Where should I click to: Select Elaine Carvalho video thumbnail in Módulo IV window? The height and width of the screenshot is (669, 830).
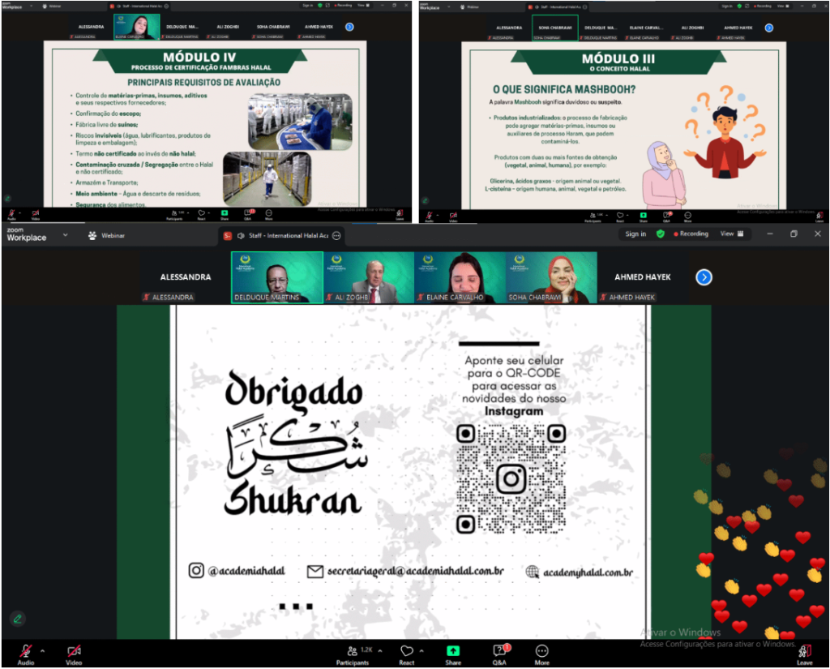pos(136,27)
